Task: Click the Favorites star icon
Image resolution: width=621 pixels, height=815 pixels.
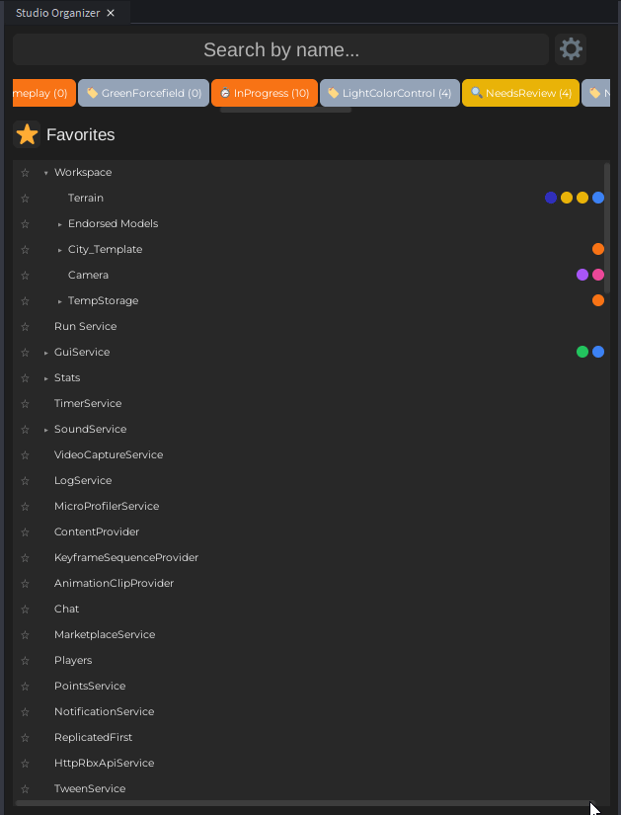Action: click(x=28, y=135)
